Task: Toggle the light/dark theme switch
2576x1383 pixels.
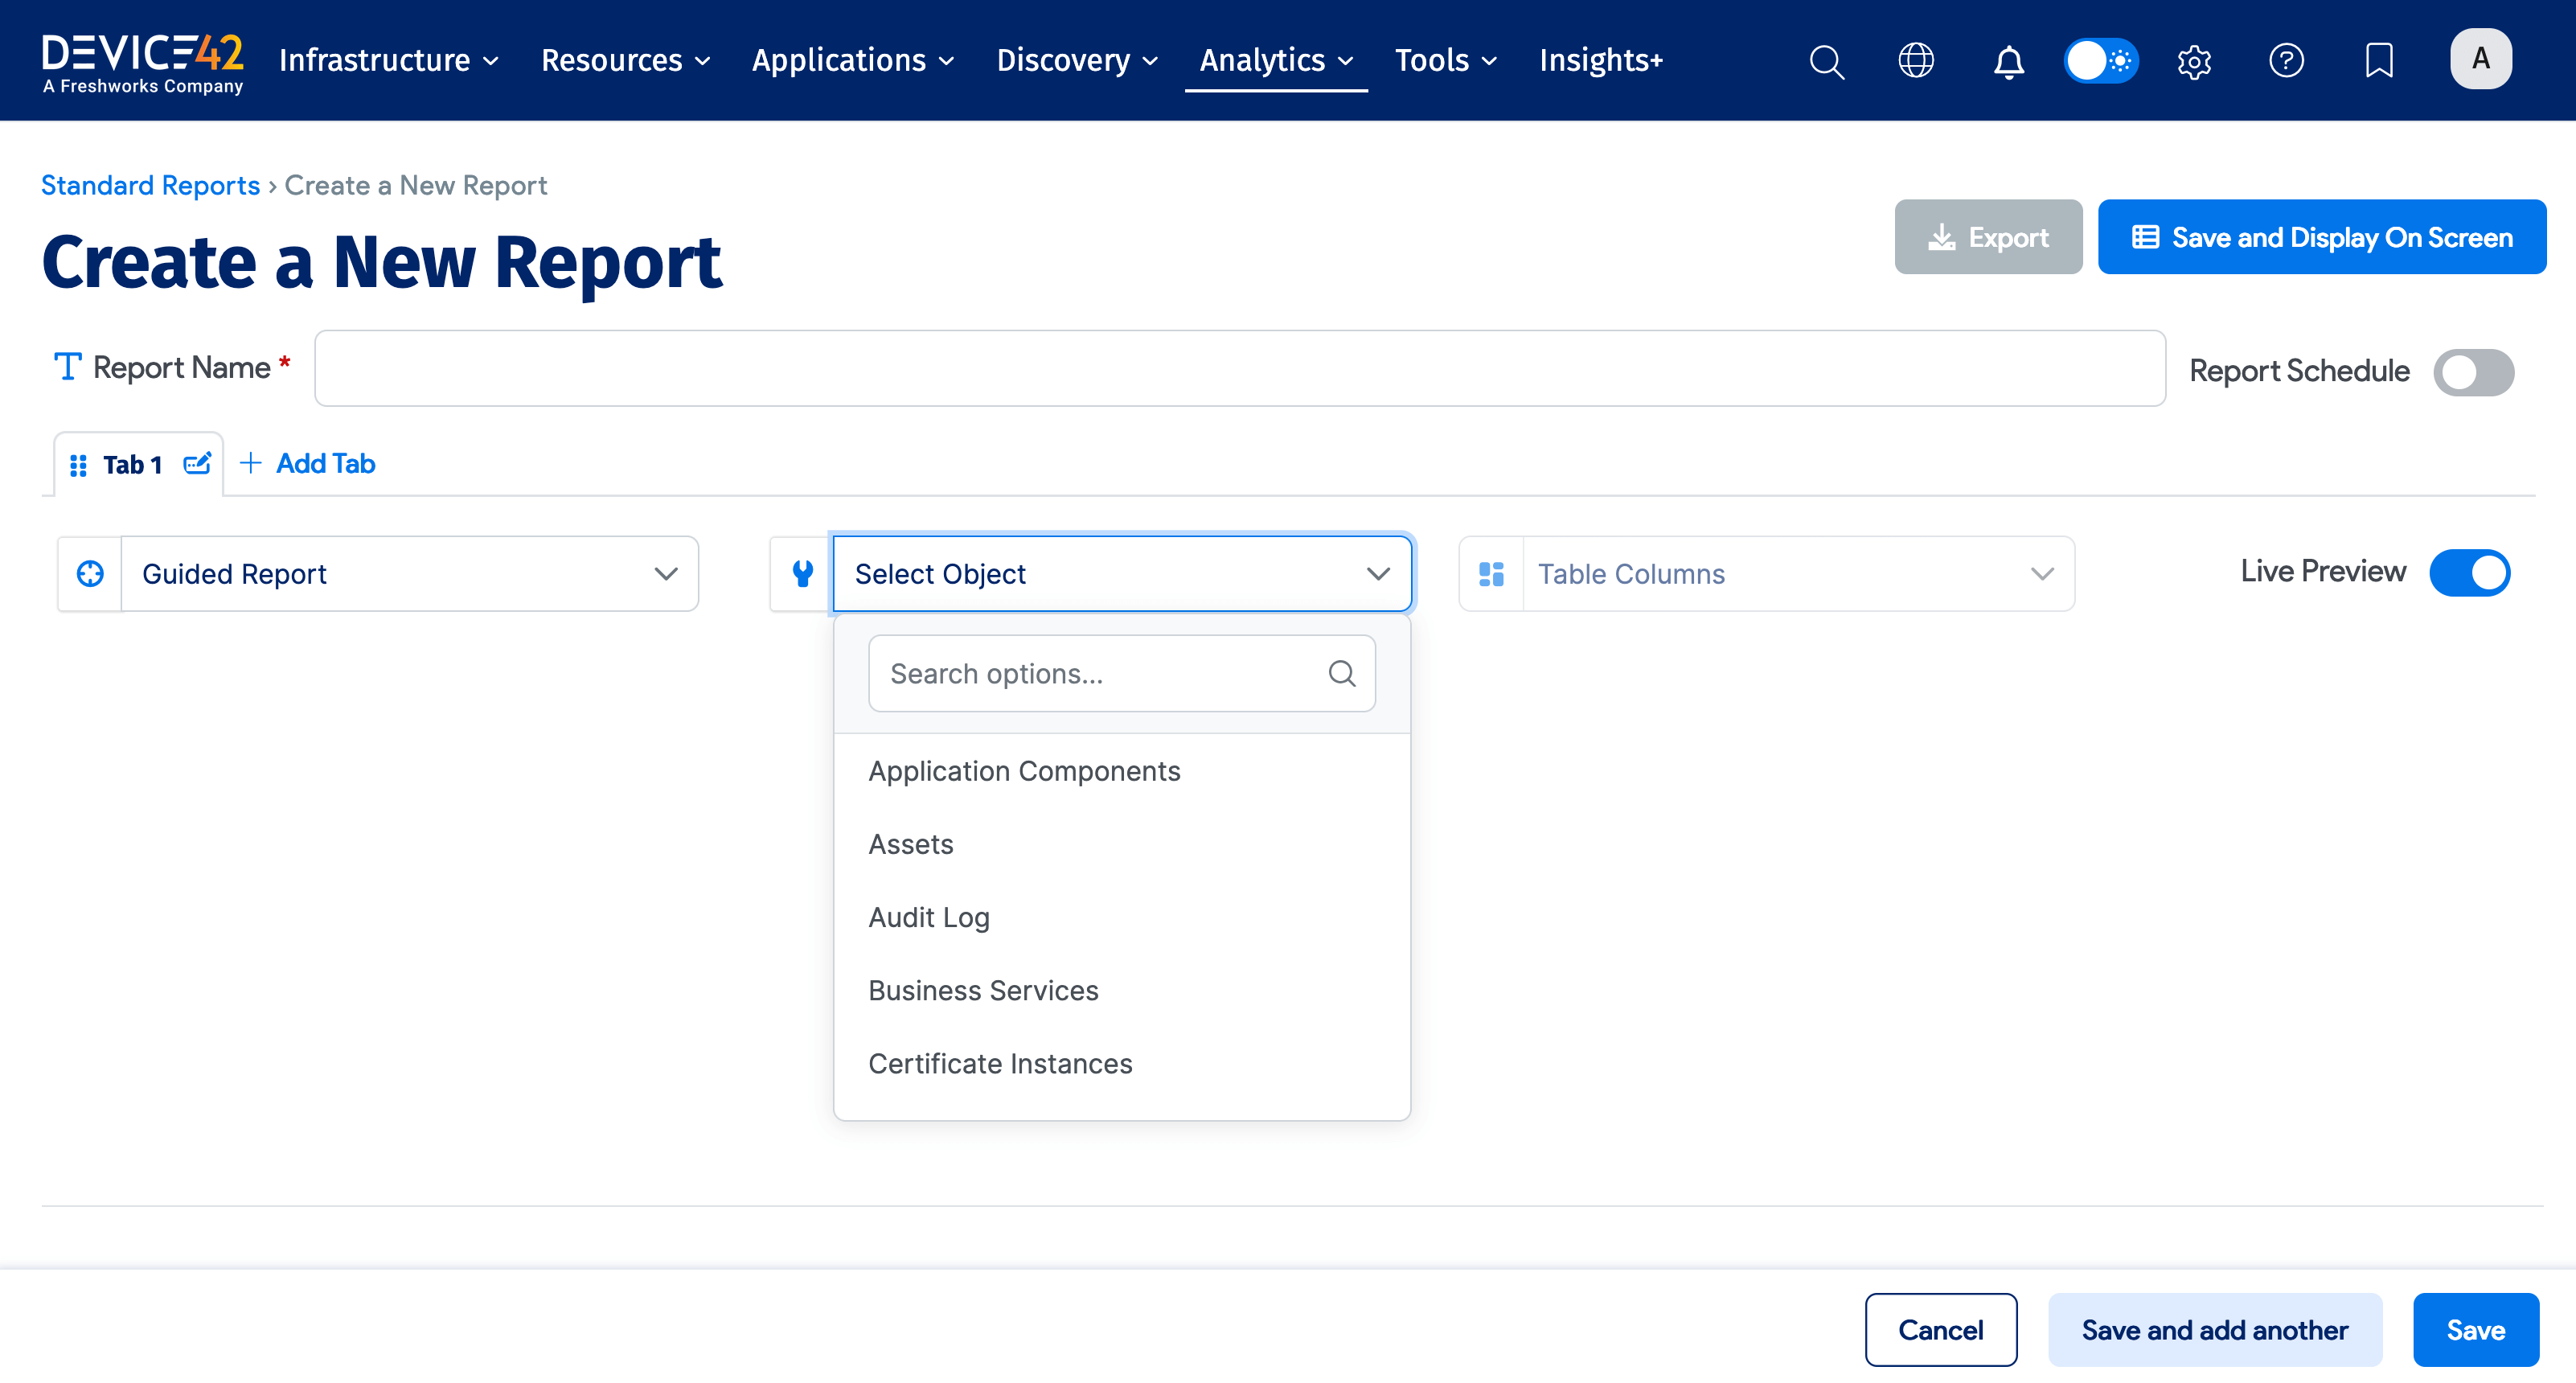Action: click(x=2101, y=61)
